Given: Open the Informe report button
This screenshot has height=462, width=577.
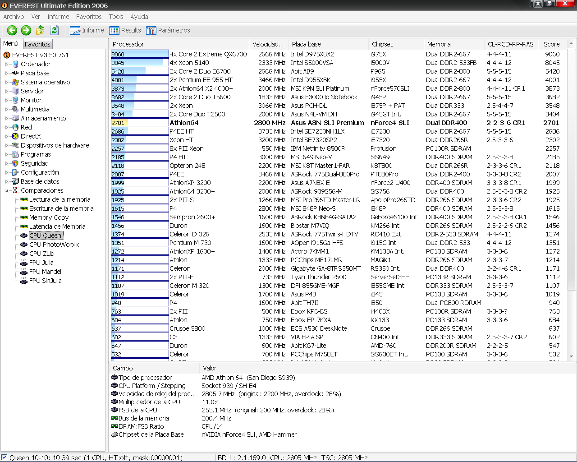Looking at the screenshot, I should point(87,30).
